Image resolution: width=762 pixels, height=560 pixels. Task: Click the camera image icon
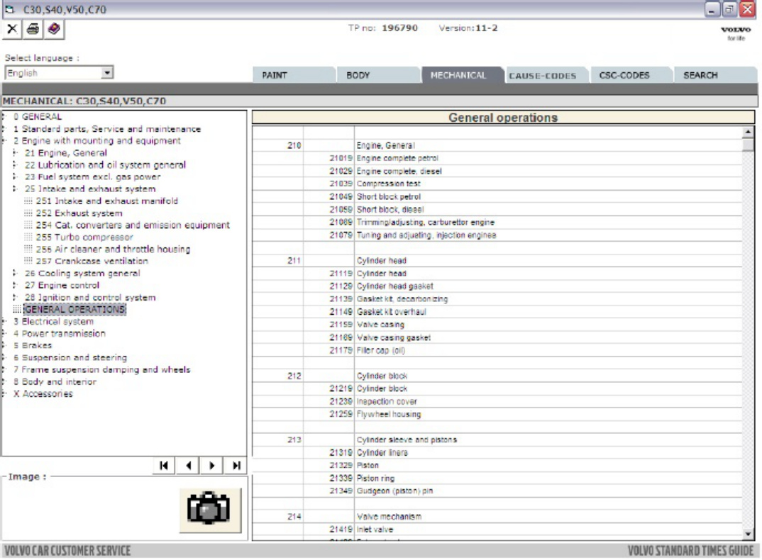pos(209,510)
